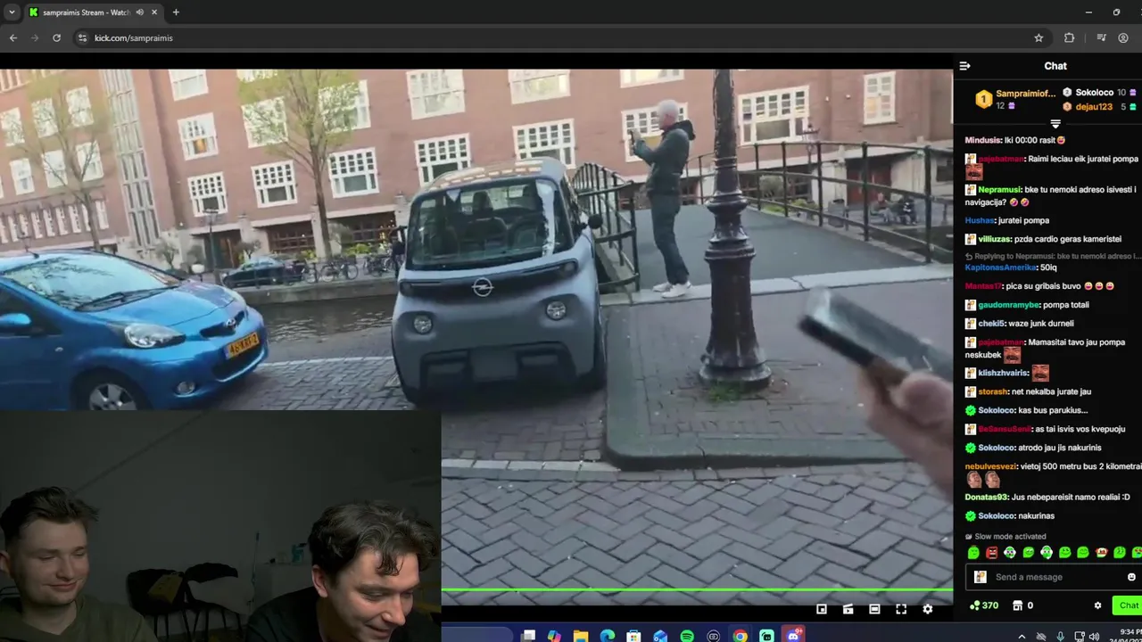Insert the red angry emote
The height and width of the screenshot is (642, 1142).
pyautogui.click(x=991, y=553)
